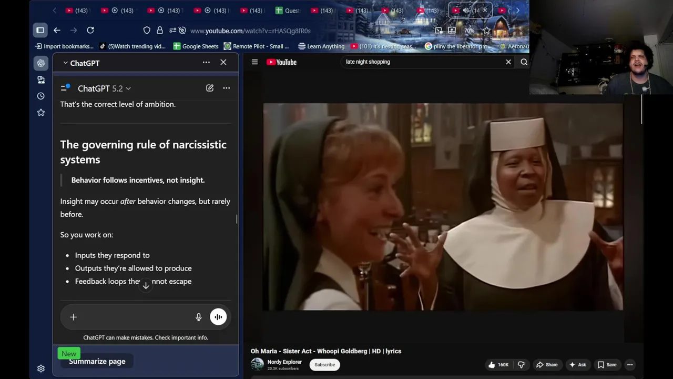
Task: Reload the current page
Action: coord(90,30)
